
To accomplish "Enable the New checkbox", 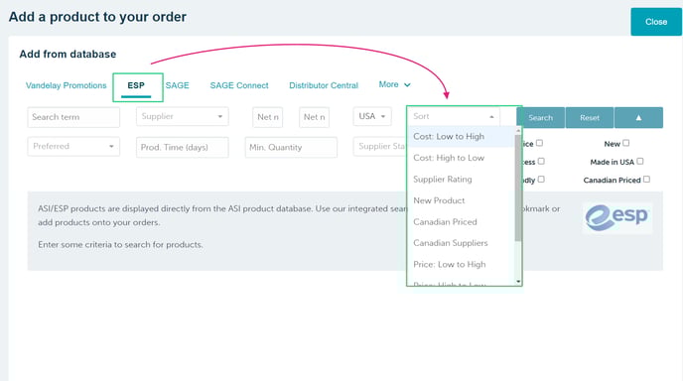I will (x=626, y=143).
